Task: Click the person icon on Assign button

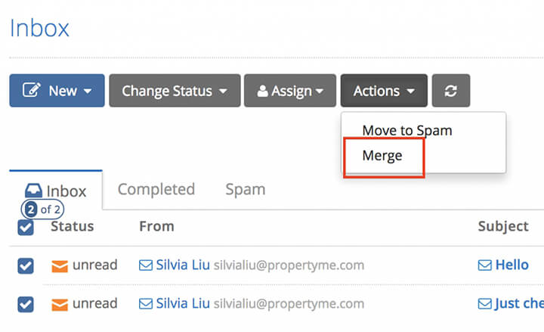Action: [262, 91]
